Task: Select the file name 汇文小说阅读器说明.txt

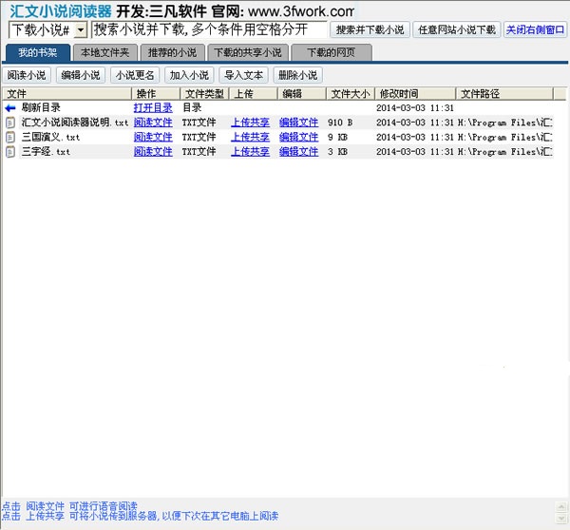Action: (x=75, y=123)
